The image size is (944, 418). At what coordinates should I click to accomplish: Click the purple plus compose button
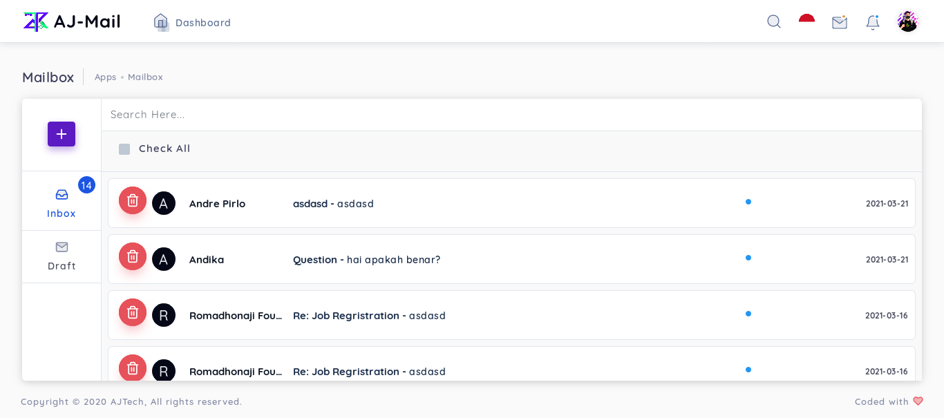[62, 134]
